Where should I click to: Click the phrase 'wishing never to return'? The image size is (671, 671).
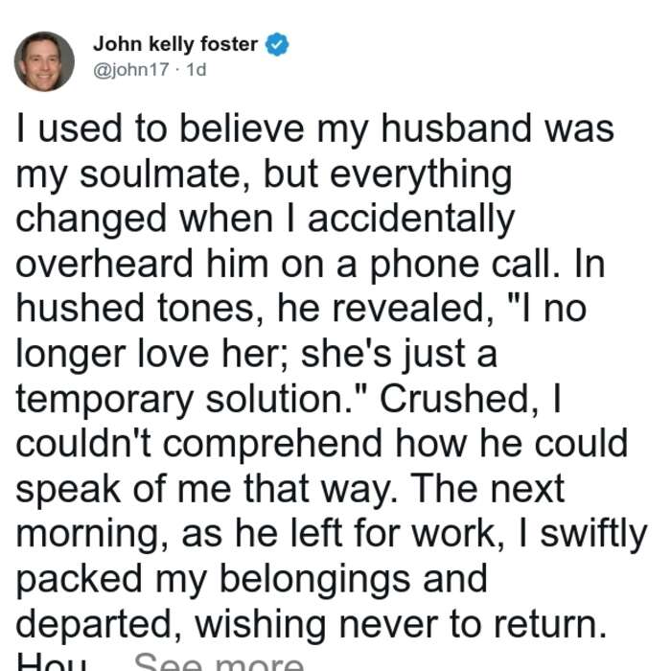tap(401, 625)
